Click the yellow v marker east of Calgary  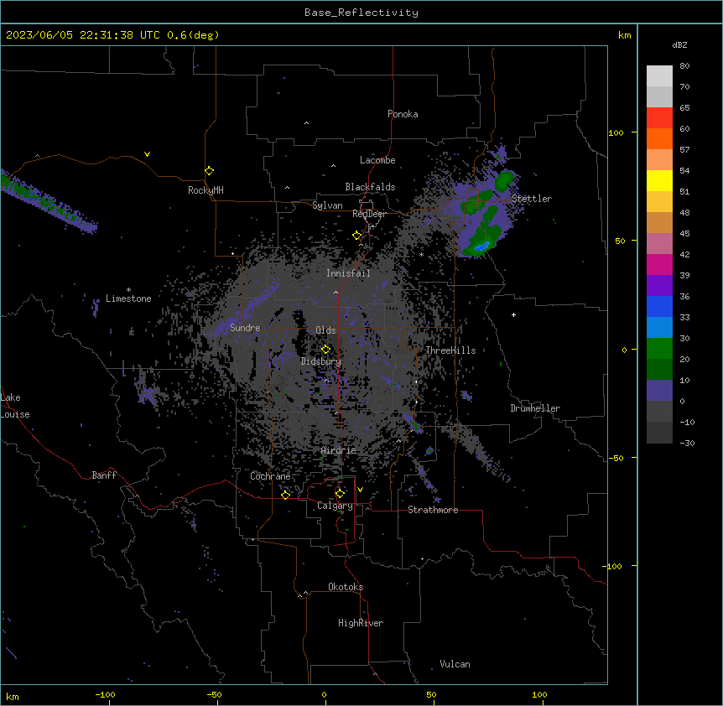(x=360, y=490)
